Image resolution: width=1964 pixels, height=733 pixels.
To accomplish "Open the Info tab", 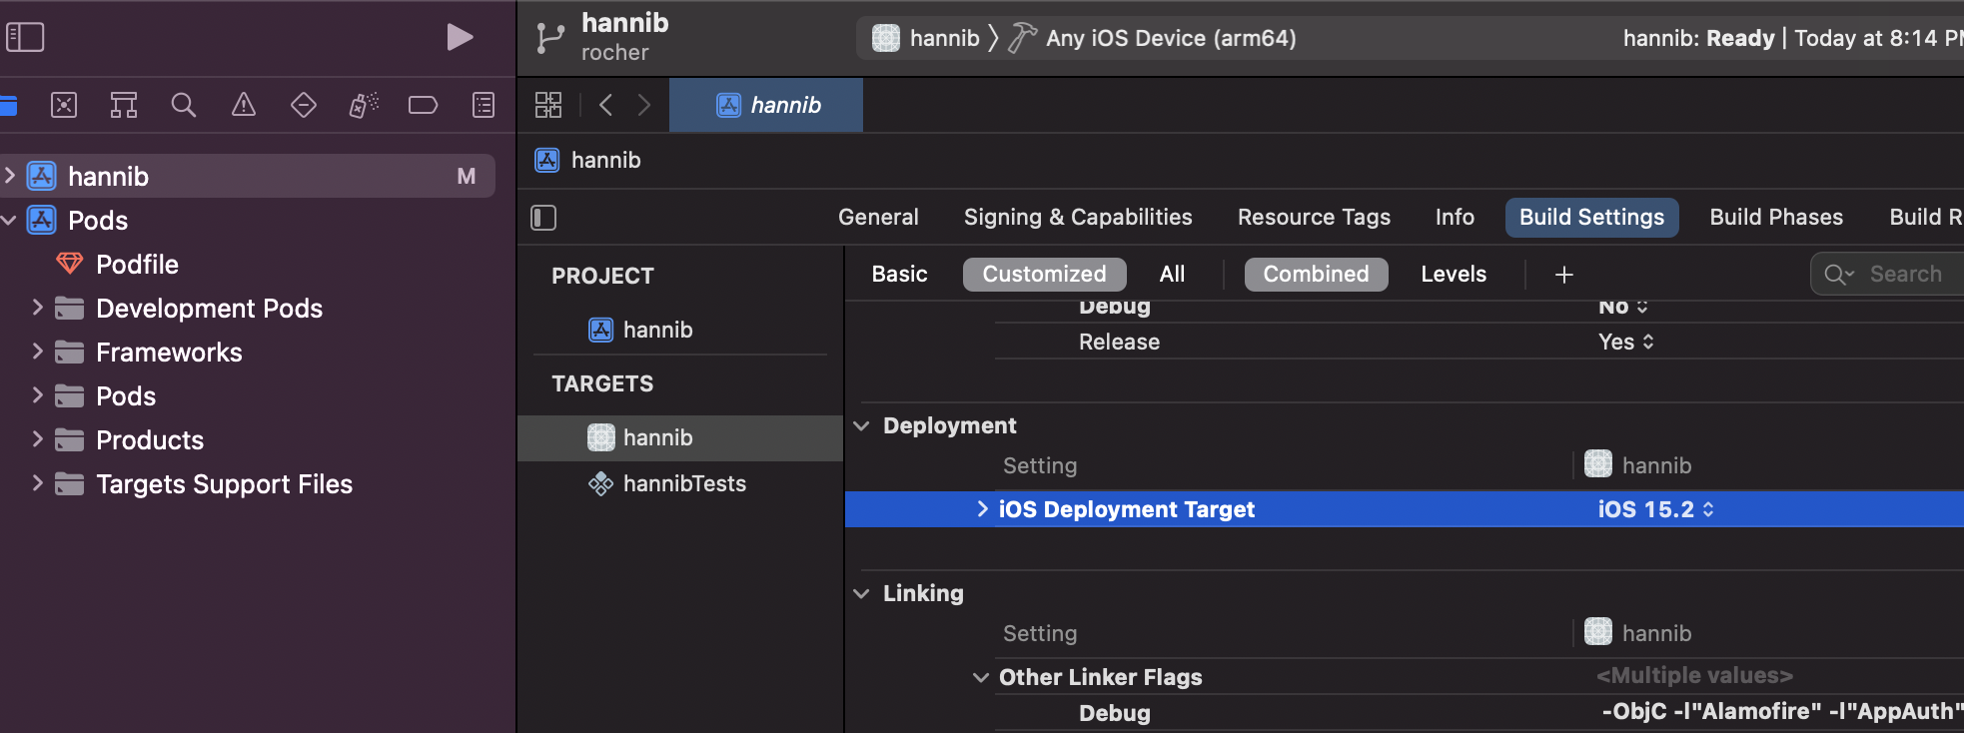I will coord(1455,217).
